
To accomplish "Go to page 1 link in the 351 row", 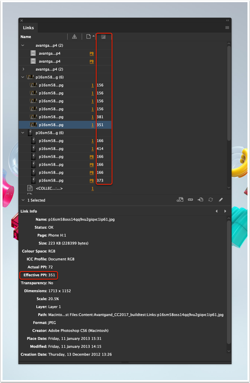I will tap(93, 125).
